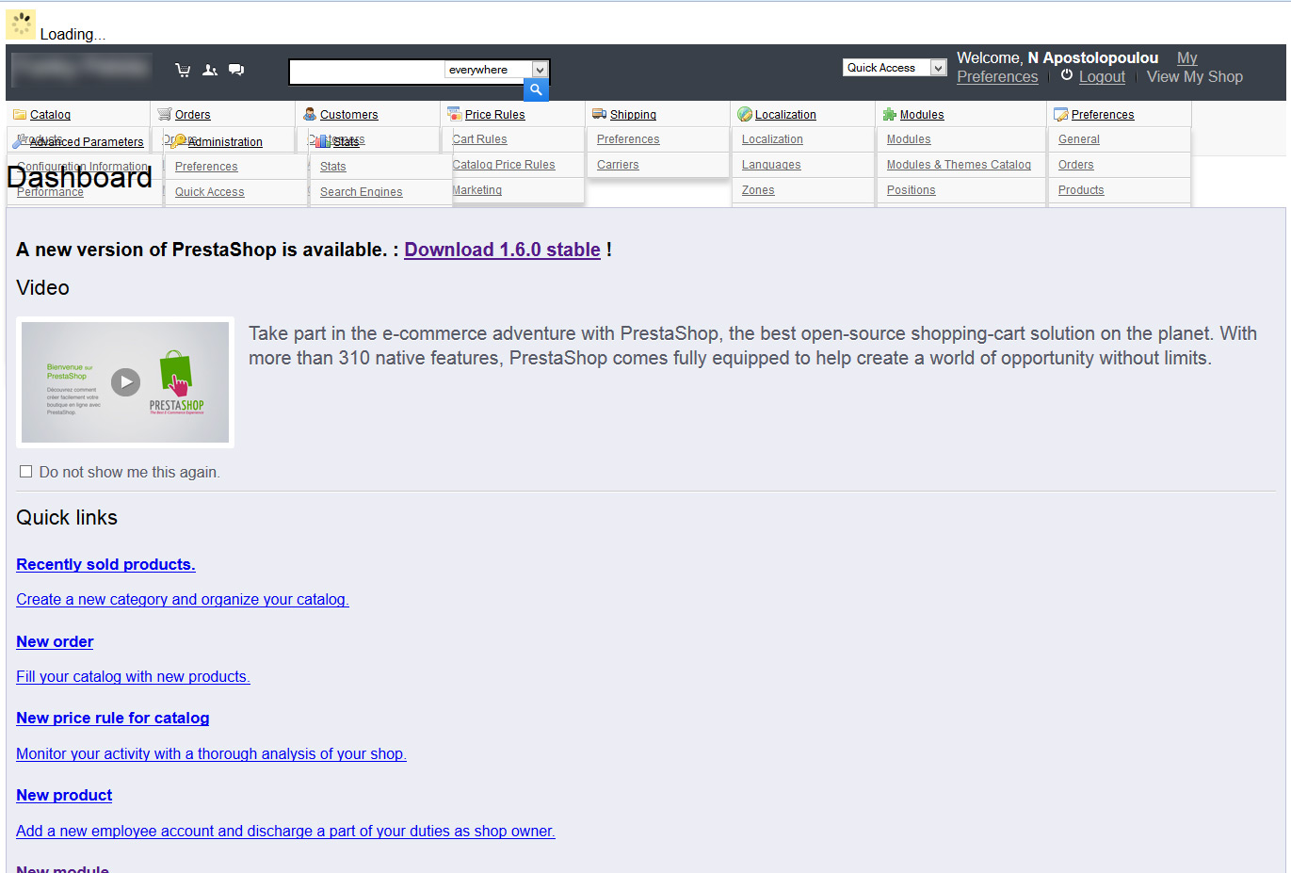Viewport: 1291px width, 873px height.
Task: Click 'Create a new category and organize your catalog.'
Action: point(183,599)
